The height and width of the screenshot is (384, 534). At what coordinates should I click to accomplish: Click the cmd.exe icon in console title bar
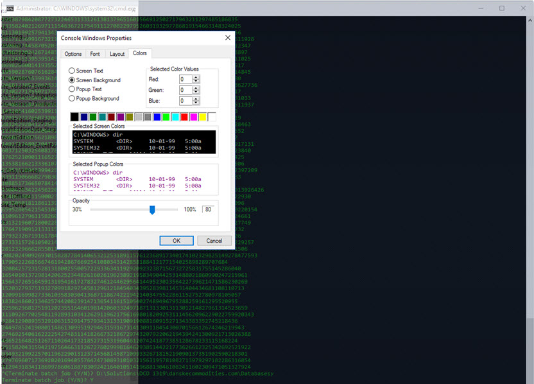click(9, 8)
